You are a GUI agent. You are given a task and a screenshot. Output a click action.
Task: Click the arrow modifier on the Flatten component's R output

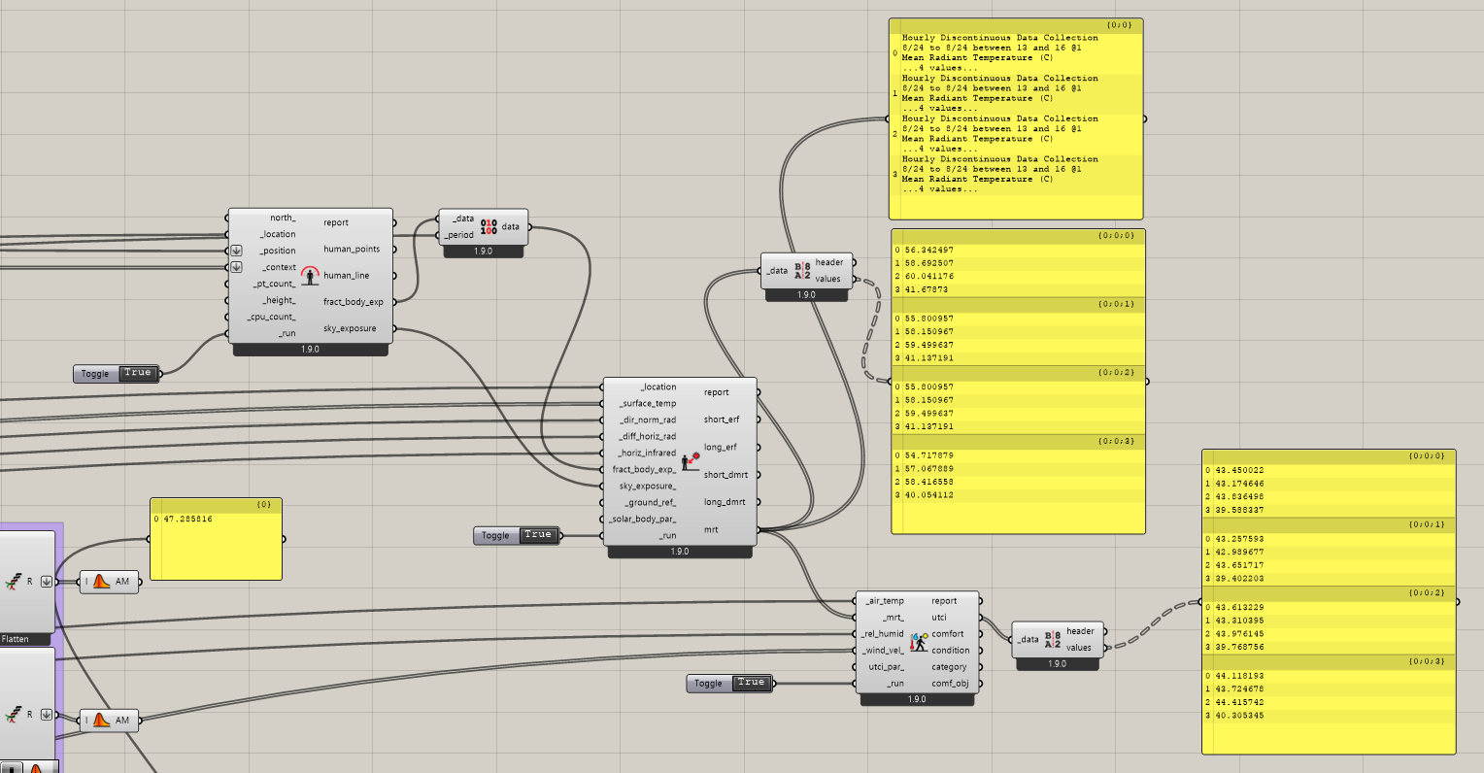coord(45,582)
